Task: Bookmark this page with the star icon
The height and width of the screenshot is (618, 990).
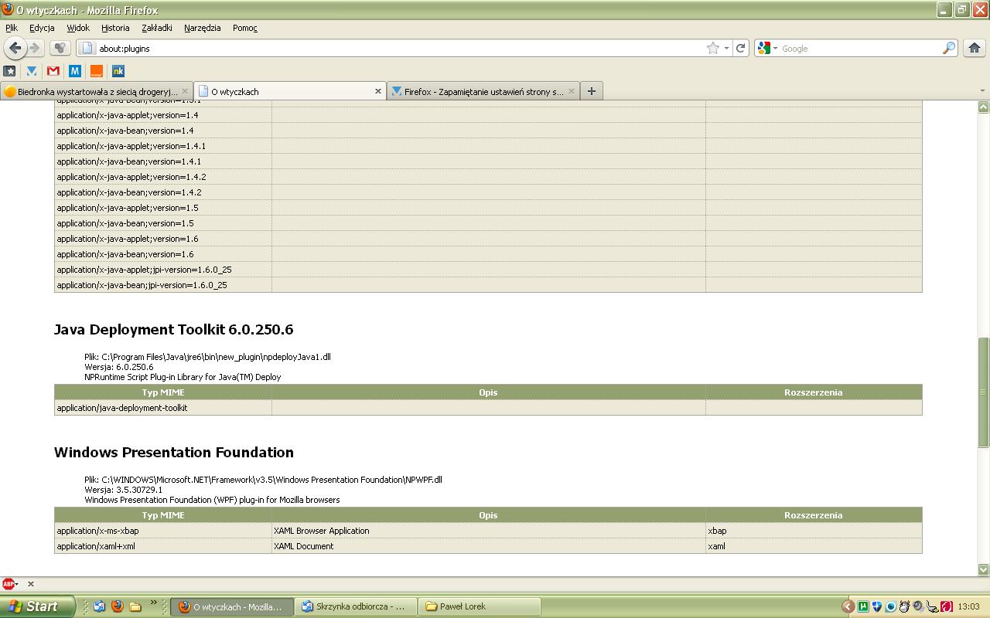Action: point(712,48)
